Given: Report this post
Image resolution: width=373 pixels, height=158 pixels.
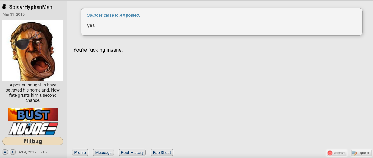Looking at the screenshot, I should tap(337, 153).
